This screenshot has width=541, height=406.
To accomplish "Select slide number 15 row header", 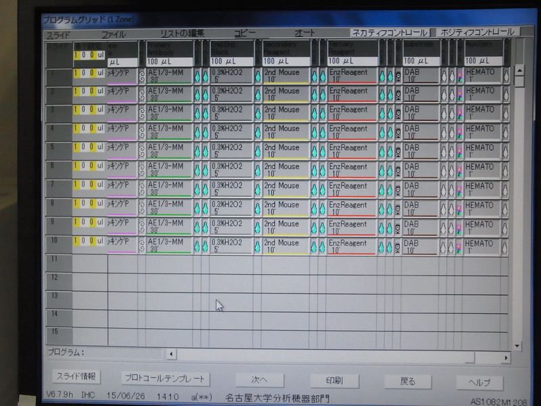I will (x=59, y=337).
